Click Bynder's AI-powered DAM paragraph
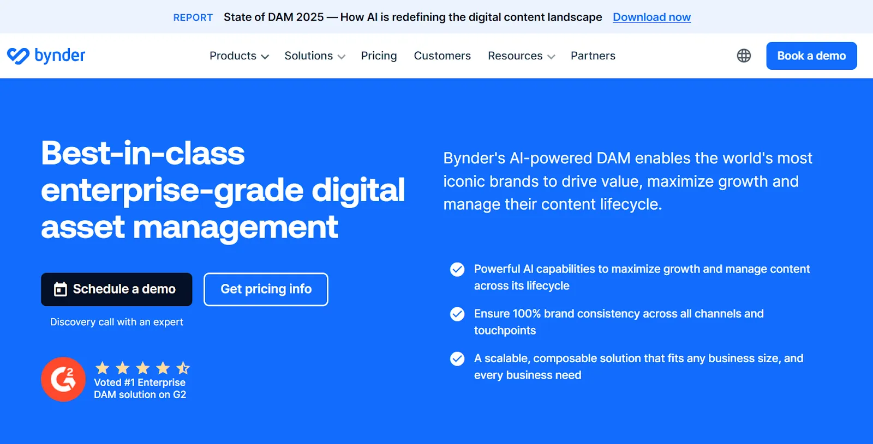 pos(627,181)
